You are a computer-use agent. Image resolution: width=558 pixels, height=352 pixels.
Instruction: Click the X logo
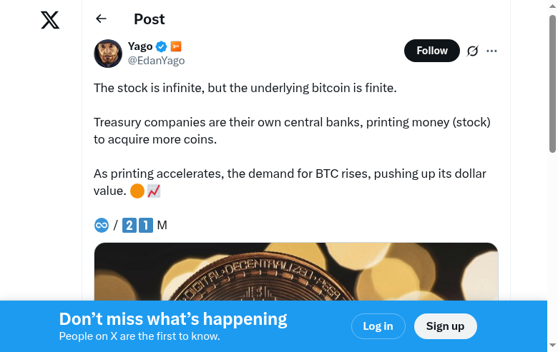(x=50, y=20)
